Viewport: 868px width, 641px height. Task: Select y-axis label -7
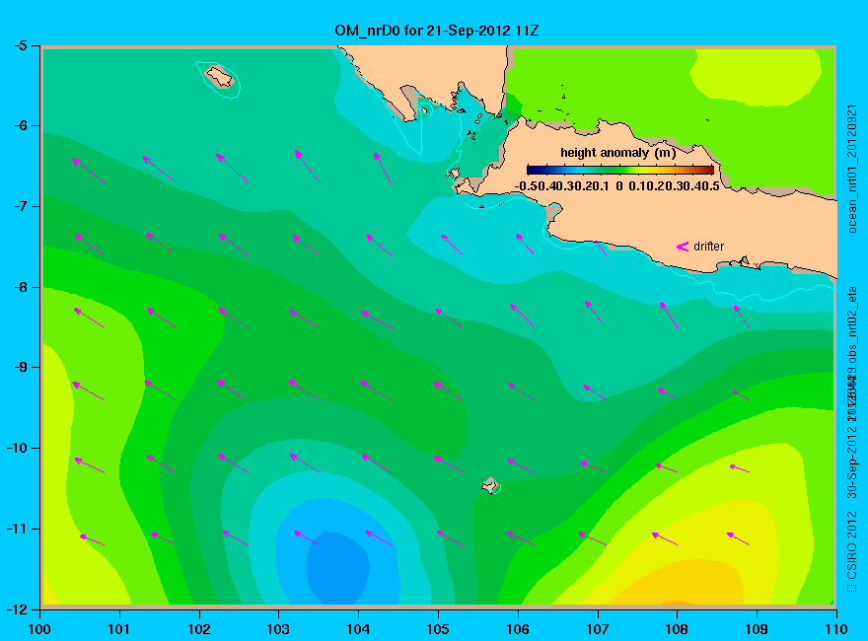(21, 206)
